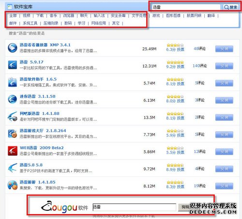Open the 迅雷 5.9.17 title link

click(31, 62)
